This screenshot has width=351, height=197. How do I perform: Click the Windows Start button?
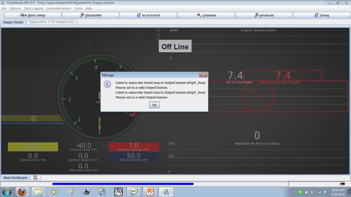(x=7, y=192)
